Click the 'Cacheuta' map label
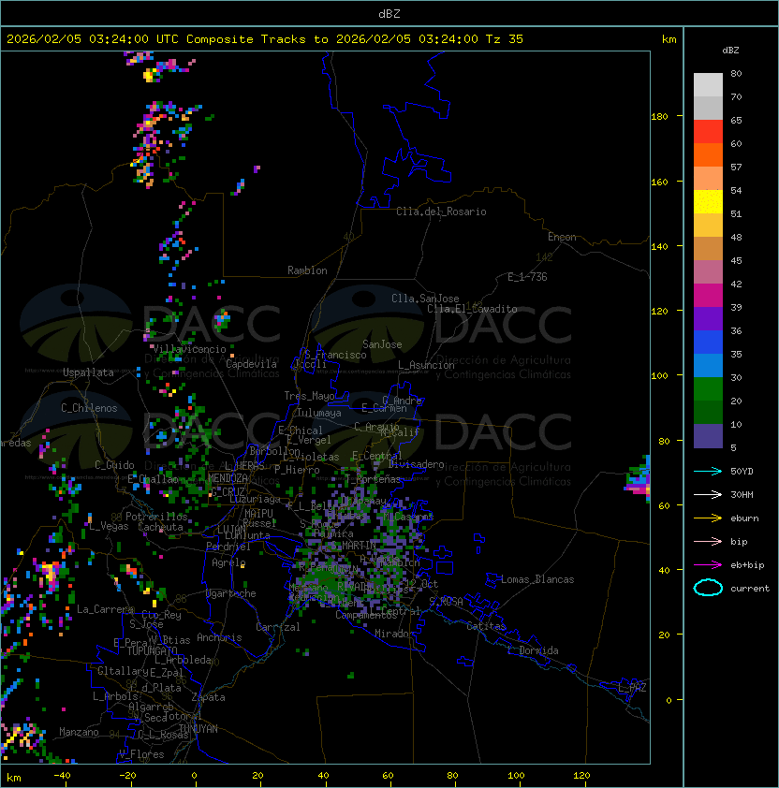Viewport: 779px width, 788px height. 160,527
